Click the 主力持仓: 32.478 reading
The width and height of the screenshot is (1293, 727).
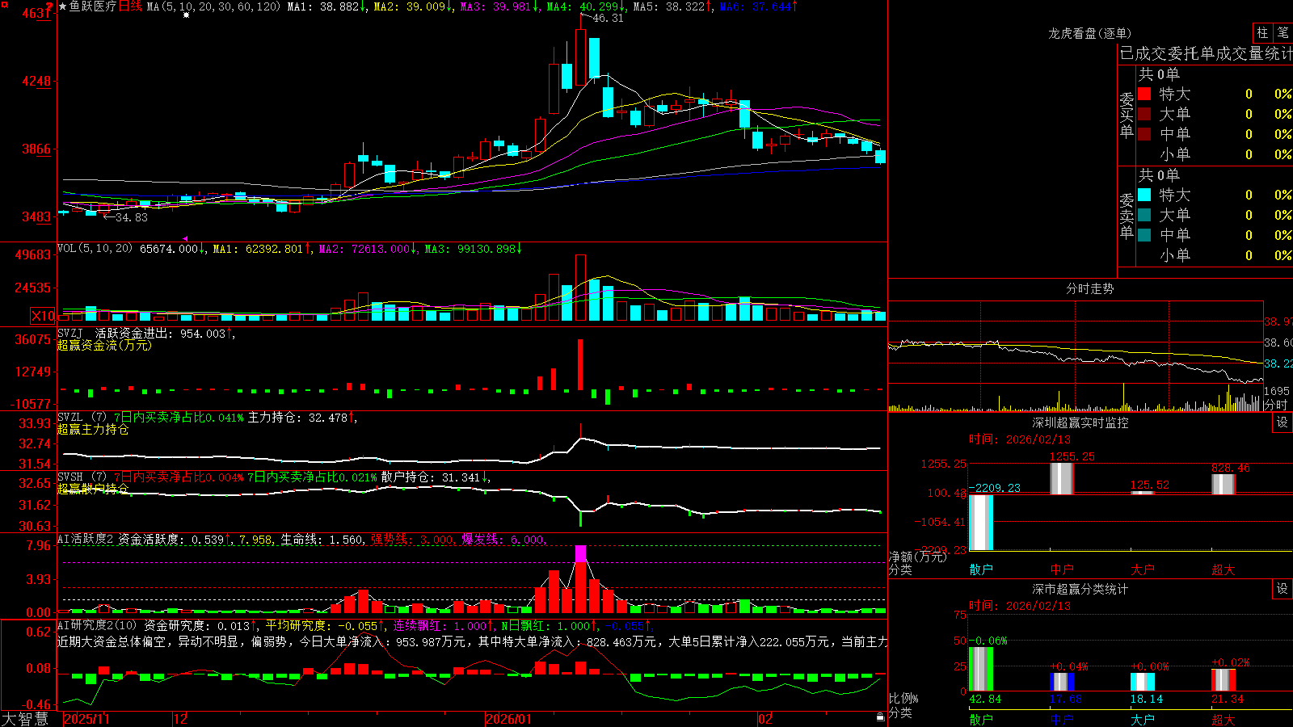[297, 418]
